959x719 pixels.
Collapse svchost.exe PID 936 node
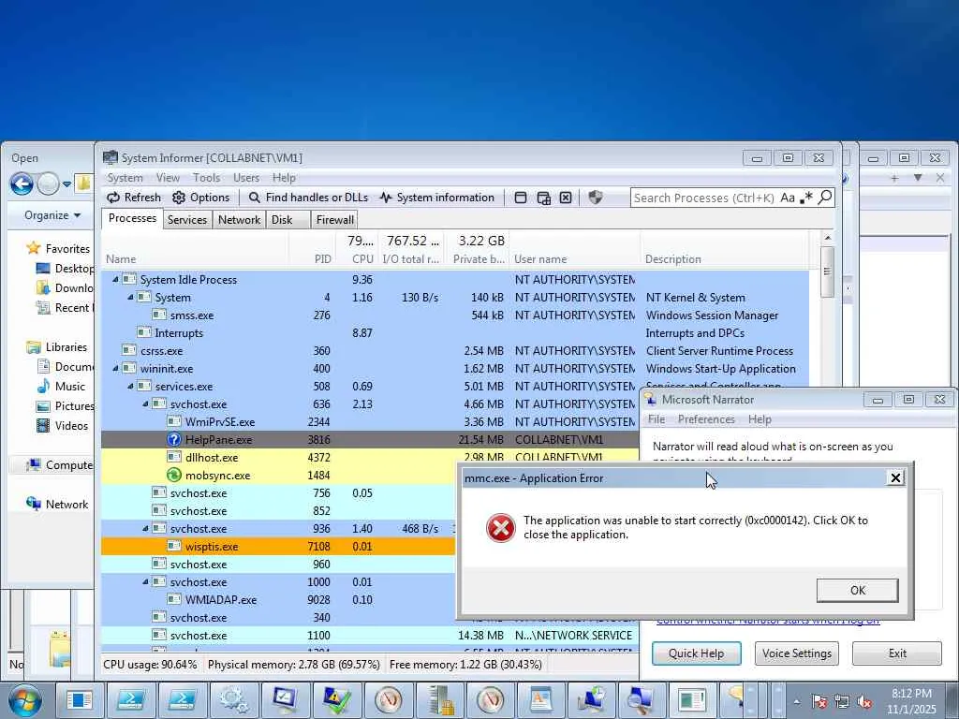[x=145, y=529]
